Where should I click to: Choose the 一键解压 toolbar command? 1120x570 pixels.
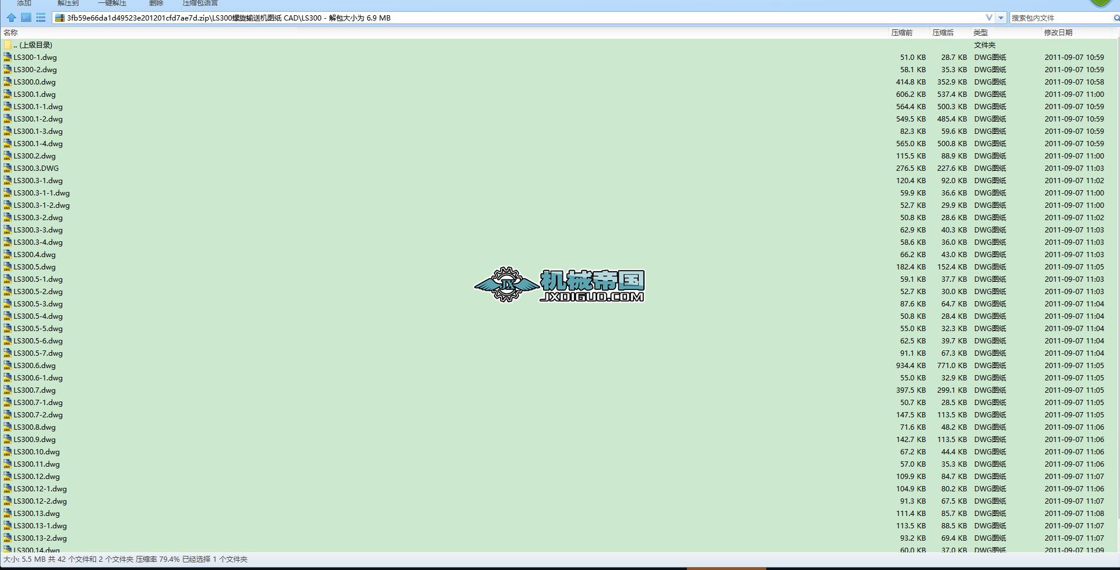coord(112,4)
